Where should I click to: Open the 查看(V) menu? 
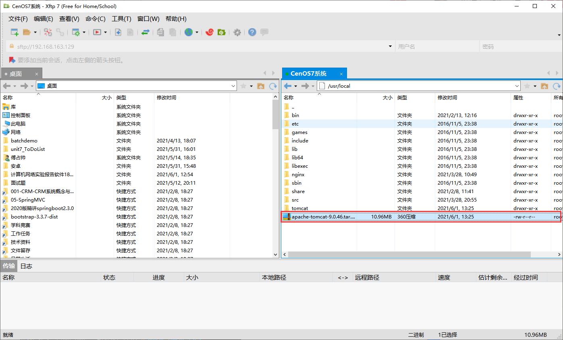tap(69, 19)
